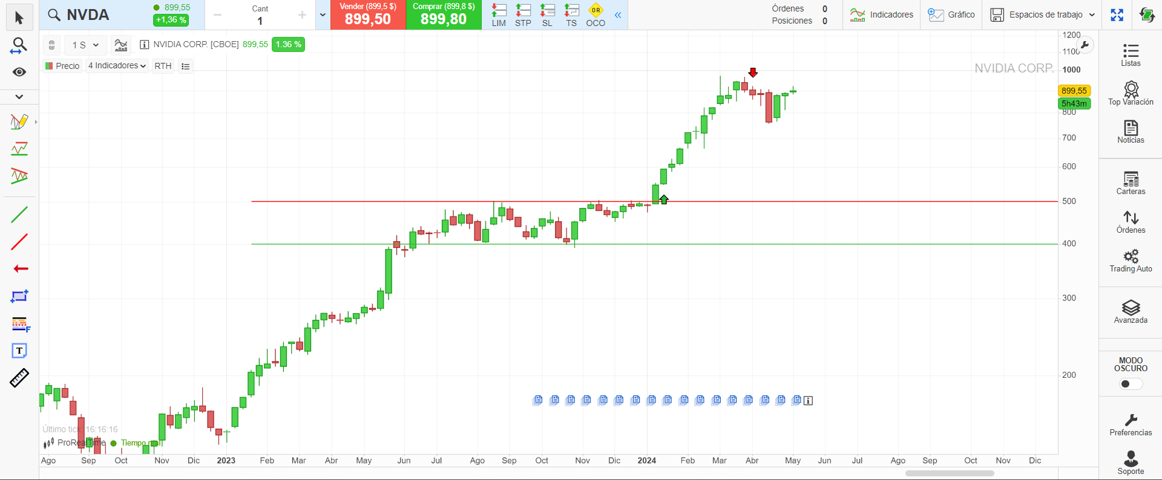Select the Fibonacci levels tool
Image resolution: width=1162 pixels, height=480 pixels.
[20, 324]
